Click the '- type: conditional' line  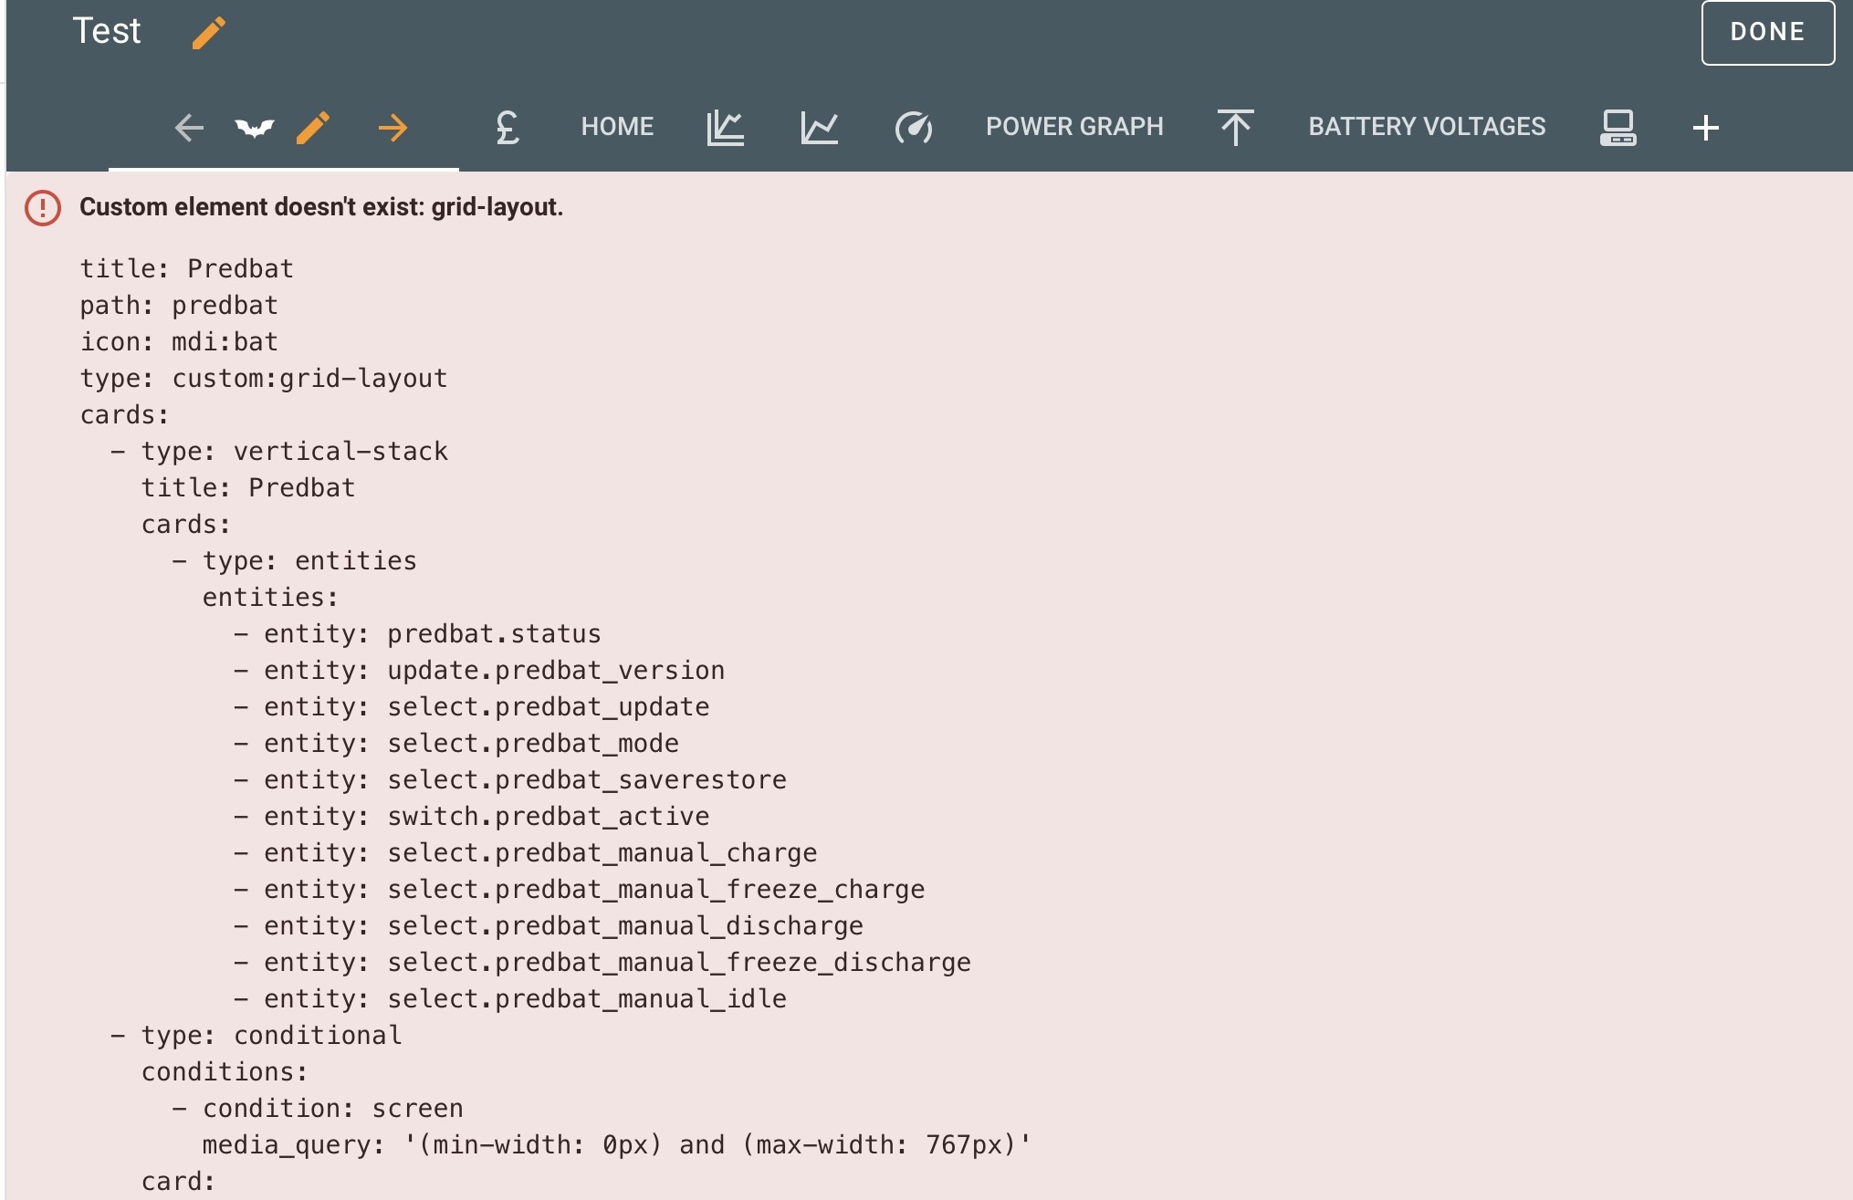click(256, 1035)
